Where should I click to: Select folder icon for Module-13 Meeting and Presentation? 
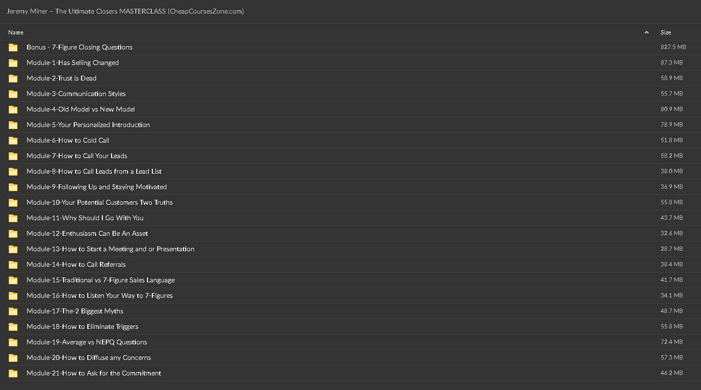click(x=13, y=249)
